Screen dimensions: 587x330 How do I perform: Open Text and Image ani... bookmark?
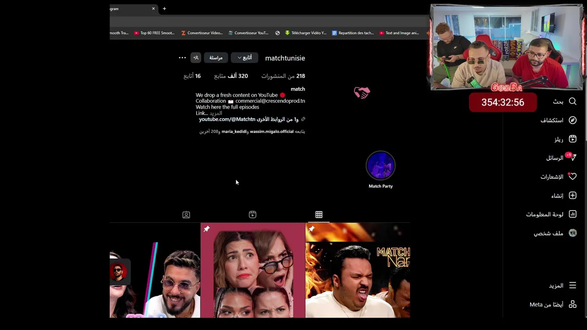pyautogui.click(x=399, y=33)
